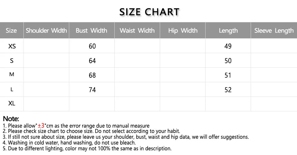This screenshot has width=297, height=155.
Task: Click the bust width value 60
Action: 92,46
